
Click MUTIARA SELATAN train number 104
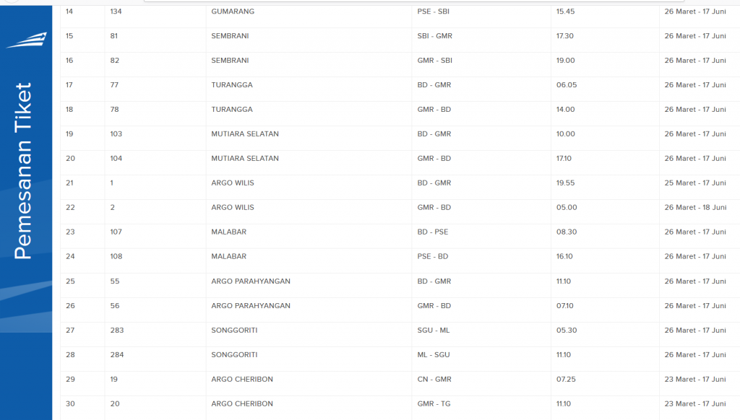pos(116,158)
